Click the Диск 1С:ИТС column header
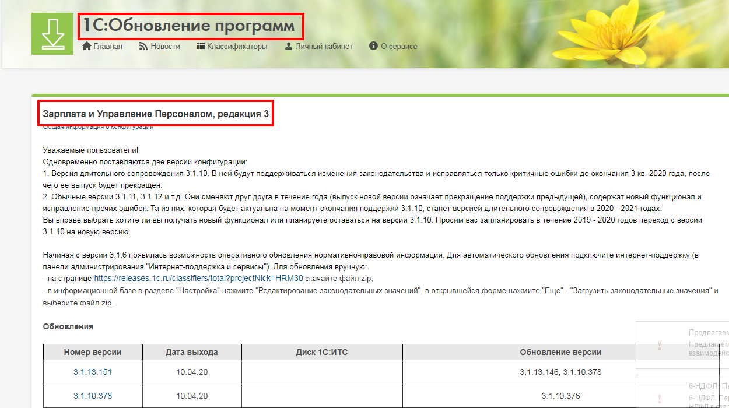Image resolution: width=729 pixels, height=408 pixels. point(321,352)
